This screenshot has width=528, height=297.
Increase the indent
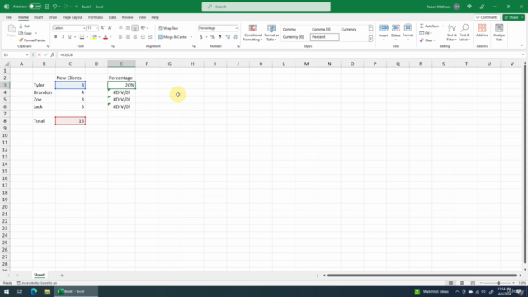[150, 36]
